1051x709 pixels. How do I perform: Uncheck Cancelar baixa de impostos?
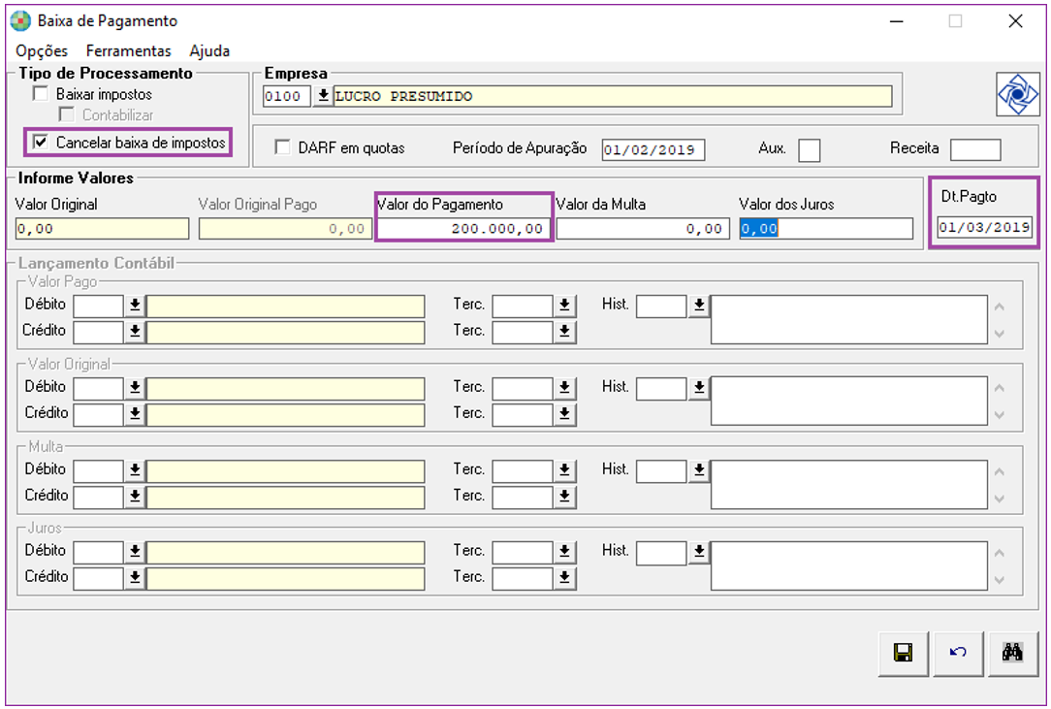(x=41, y=143)
